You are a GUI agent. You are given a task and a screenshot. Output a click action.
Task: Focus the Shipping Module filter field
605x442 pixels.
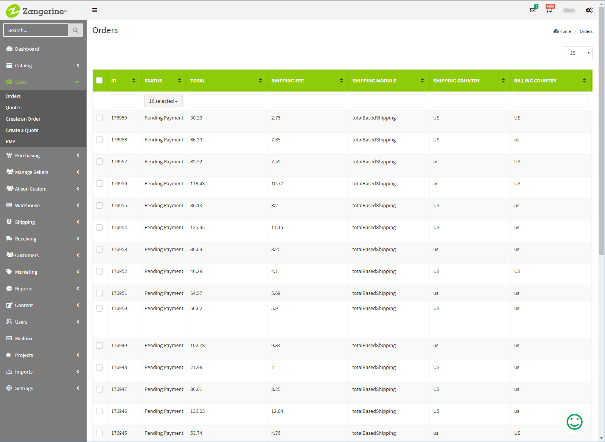point(389,101)
